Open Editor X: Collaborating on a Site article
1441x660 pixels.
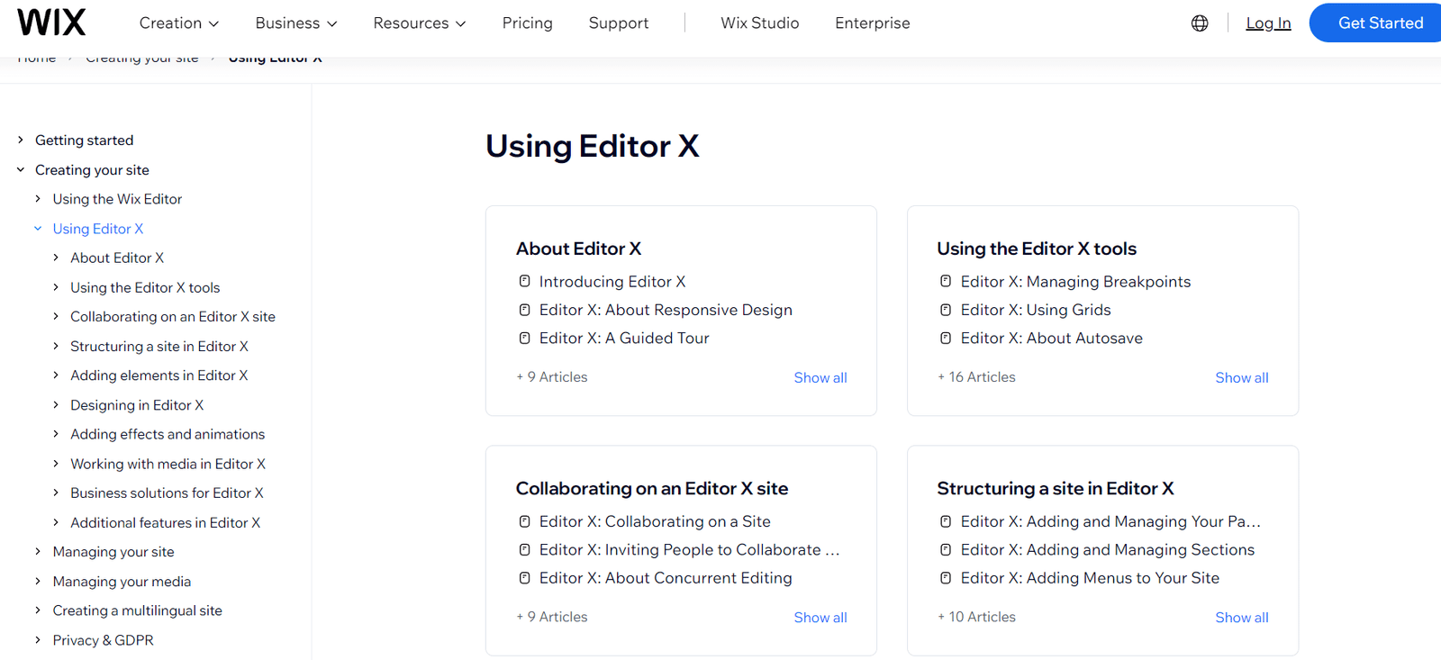(655, 521)
